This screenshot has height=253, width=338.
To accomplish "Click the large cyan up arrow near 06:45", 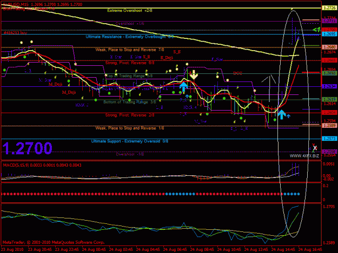I will pyautogui.click(x=183, y=87).
